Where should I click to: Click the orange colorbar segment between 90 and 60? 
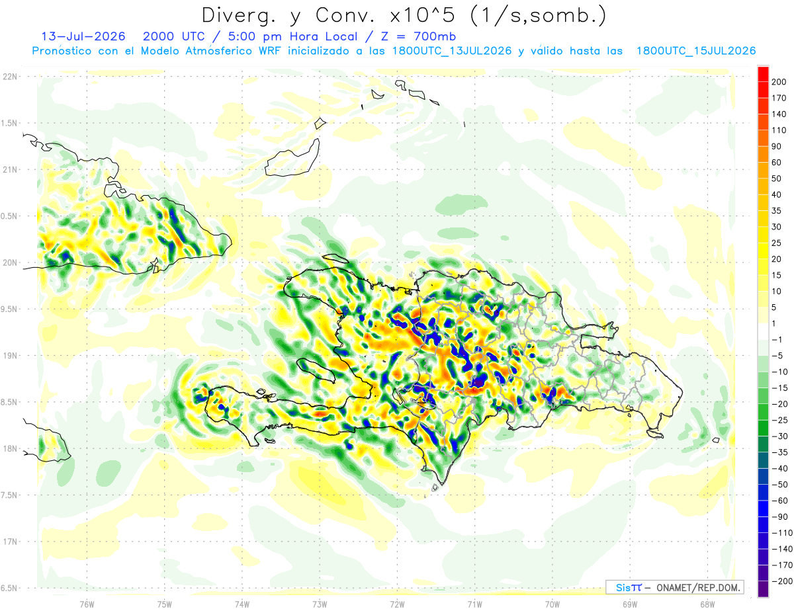pyautogui.click(x=763, y=155)
